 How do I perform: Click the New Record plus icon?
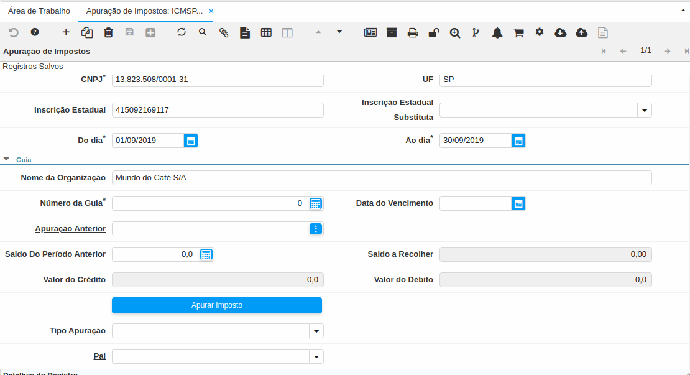[x=66, y=32]
